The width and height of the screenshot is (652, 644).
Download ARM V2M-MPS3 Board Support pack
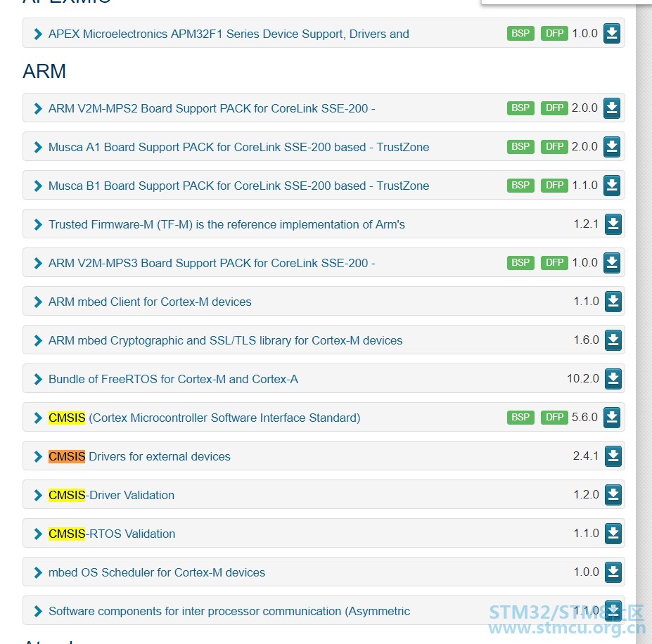point(612,263)
